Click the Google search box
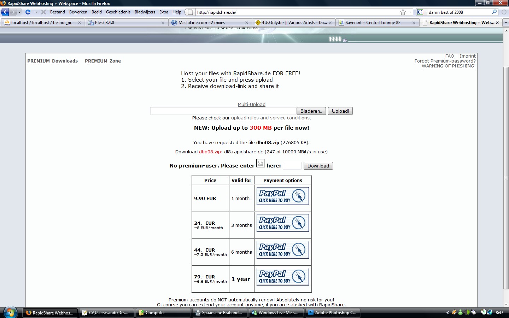This screenshot has width=509, height=318. click(x=459, y=12)
